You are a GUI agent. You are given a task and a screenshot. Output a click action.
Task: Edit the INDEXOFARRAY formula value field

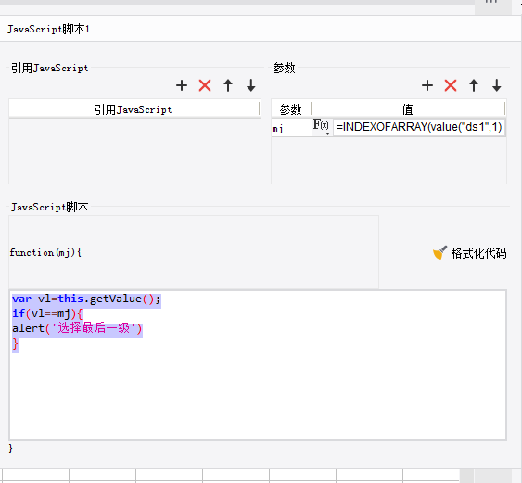pos(419,127)
